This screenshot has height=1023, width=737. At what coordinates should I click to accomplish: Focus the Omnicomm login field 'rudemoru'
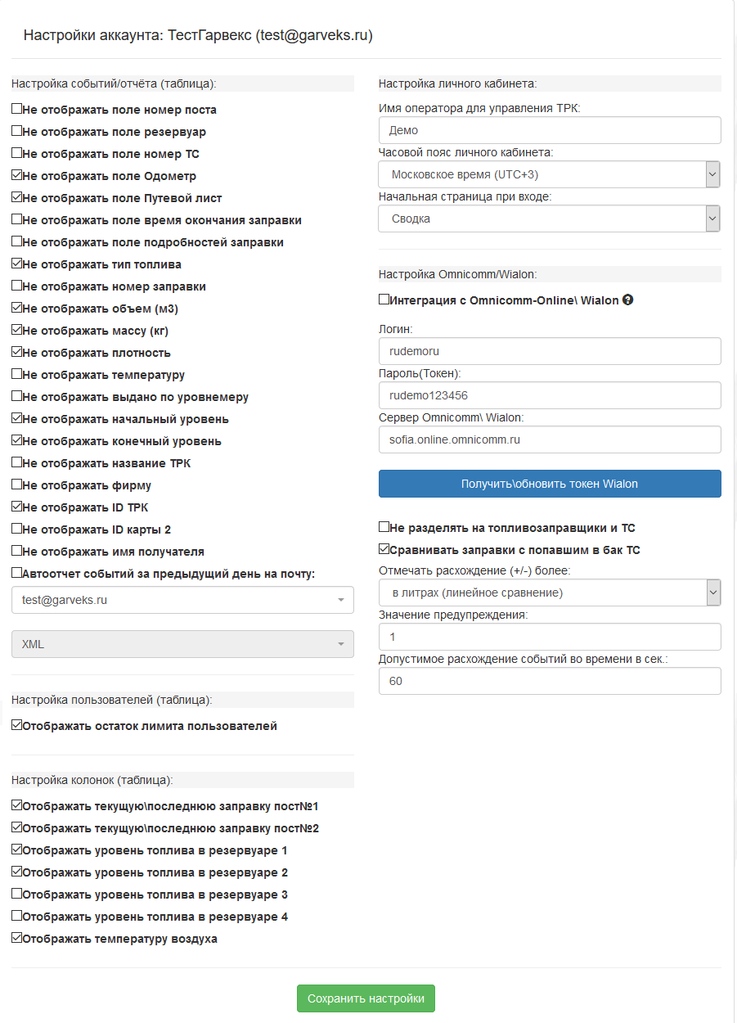click(550, 351)
